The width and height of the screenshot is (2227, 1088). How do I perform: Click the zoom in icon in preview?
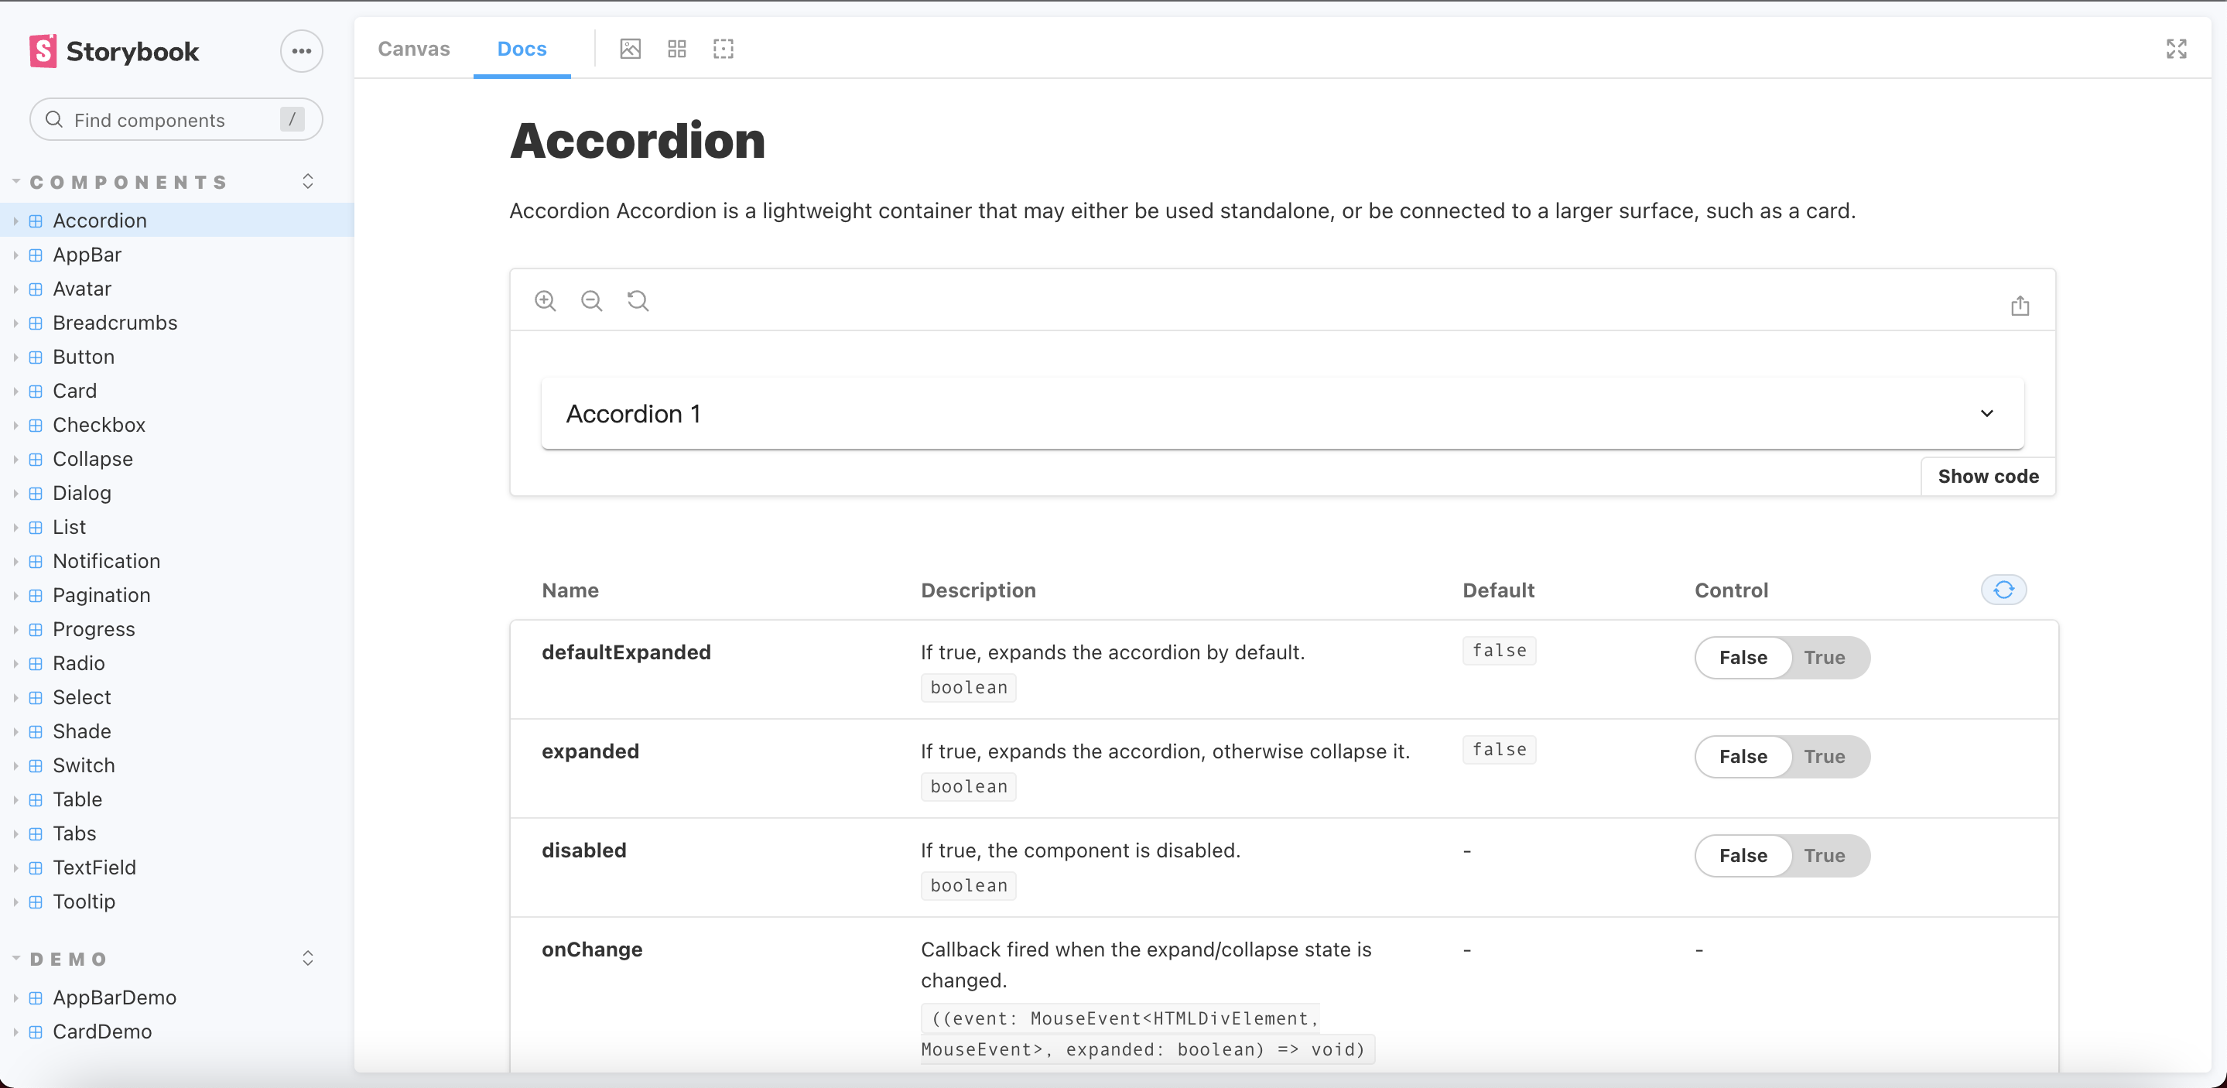[x=545, y=300]
